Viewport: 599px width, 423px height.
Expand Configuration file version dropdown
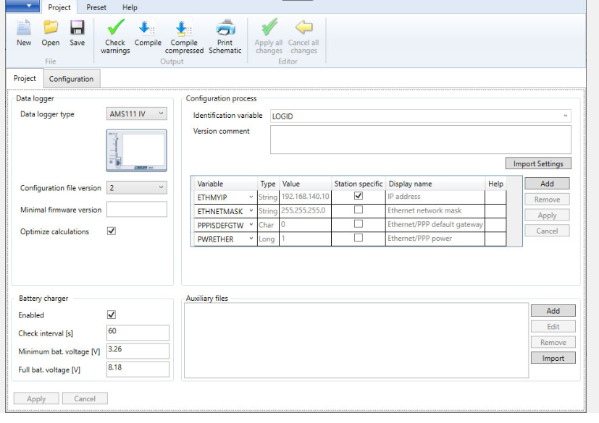pyautogui.click(x=137, y=188)
